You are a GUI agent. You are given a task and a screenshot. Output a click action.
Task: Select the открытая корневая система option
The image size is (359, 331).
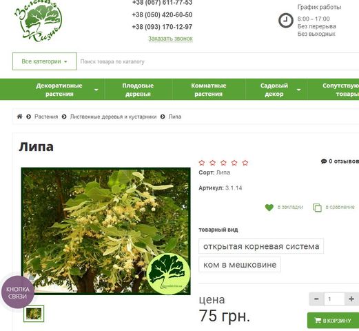point(261,246)
